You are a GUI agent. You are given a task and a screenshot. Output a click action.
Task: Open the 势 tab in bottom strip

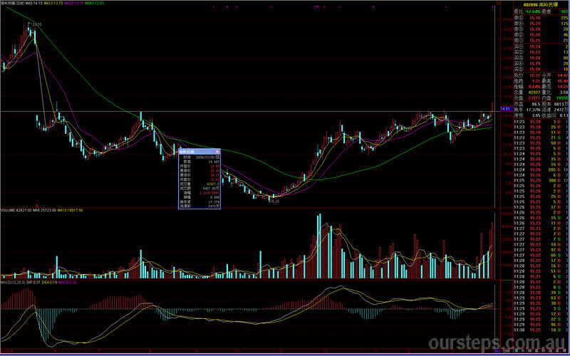pyautogui.click(x=544, y=351)
